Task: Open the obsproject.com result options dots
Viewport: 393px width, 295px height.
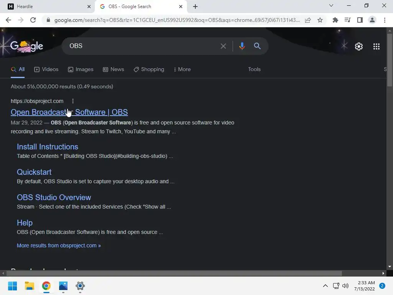Action: pyautogui.click(x=73, y=101)
